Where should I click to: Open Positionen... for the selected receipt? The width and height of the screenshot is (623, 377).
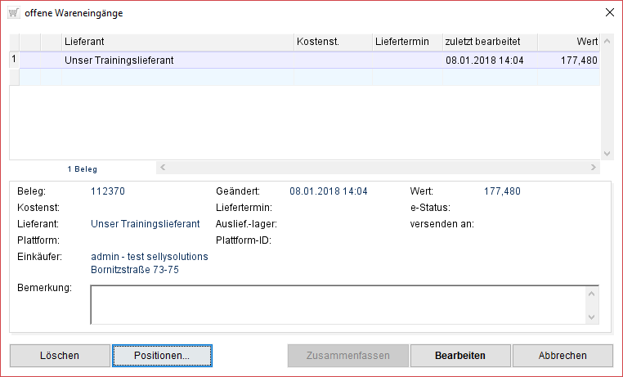pyautogui.click(x=162, y=356)
